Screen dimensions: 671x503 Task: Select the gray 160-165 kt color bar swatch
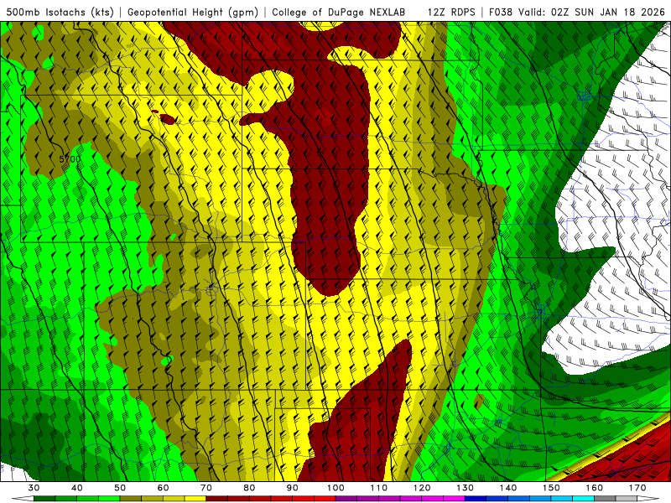[x=605, y=499]
